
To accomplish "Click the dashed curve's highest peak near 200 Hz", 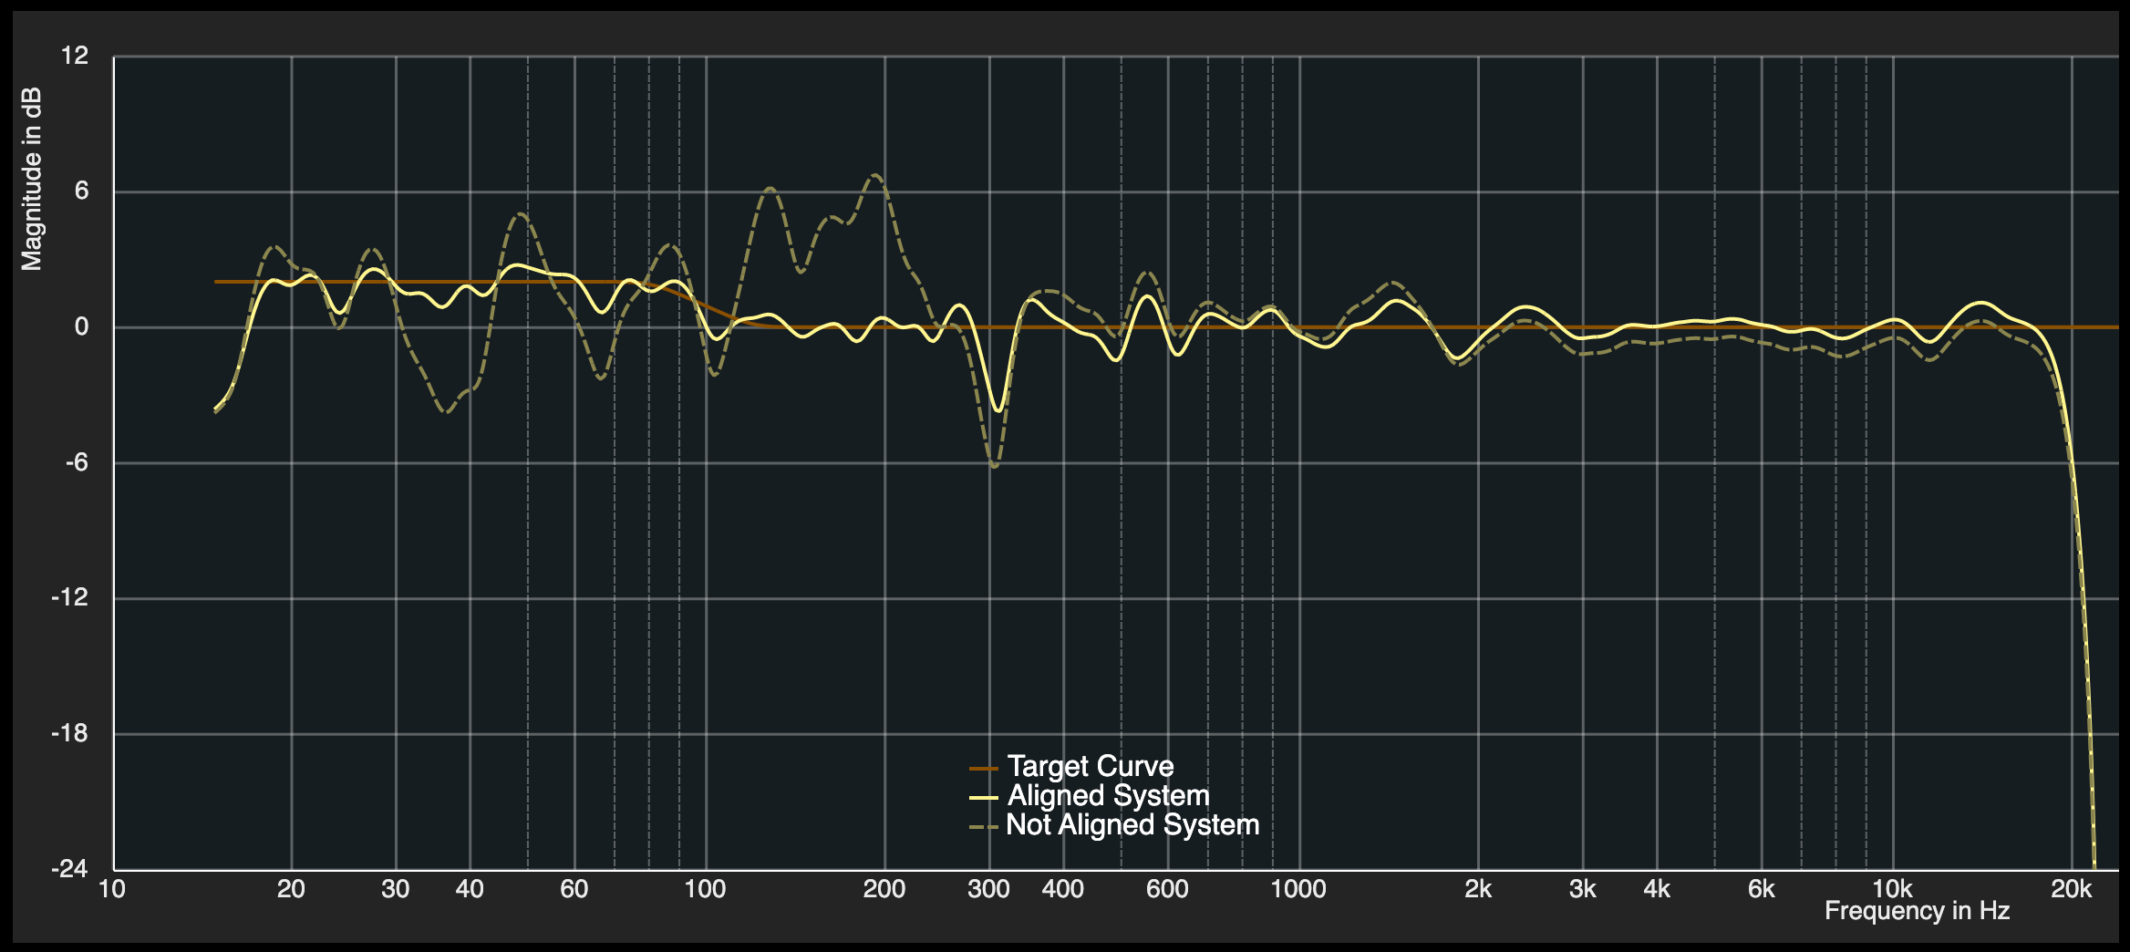I will (x=875, y=175).
